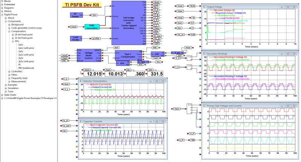Viewport: 301px width, 162px height.
Task: Select the Voltage Mode Control block
Action: 89,55
